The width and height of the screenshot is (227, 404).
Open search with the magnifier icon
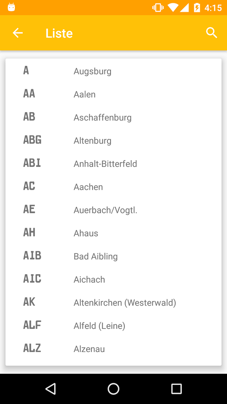[211, 33]
